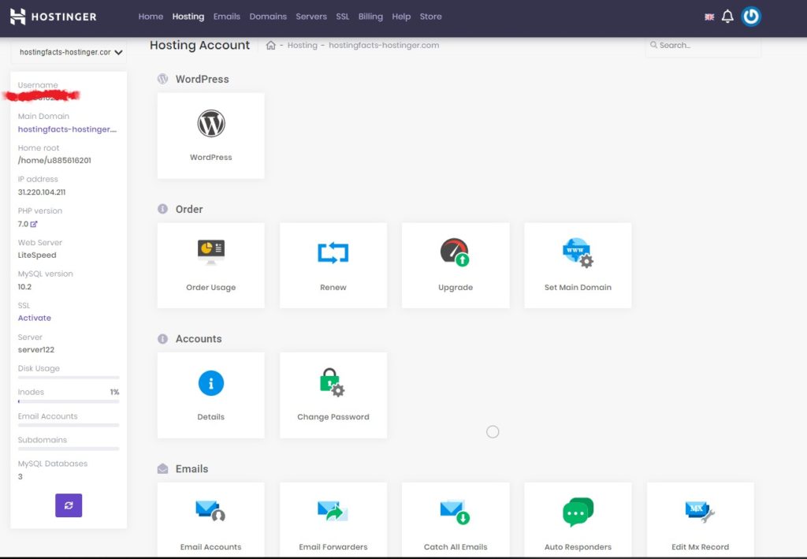Open the main domain hostingfacts-hostinger link

pyautogui.click(x=68, y=129)
